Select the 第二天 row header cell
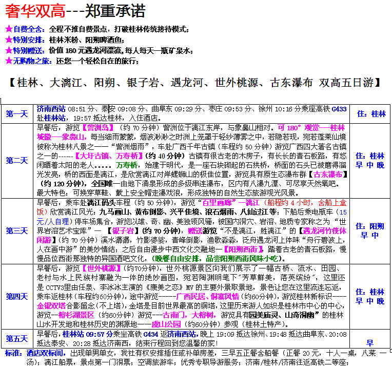The image size is (392, 367). tap(17, 161)
